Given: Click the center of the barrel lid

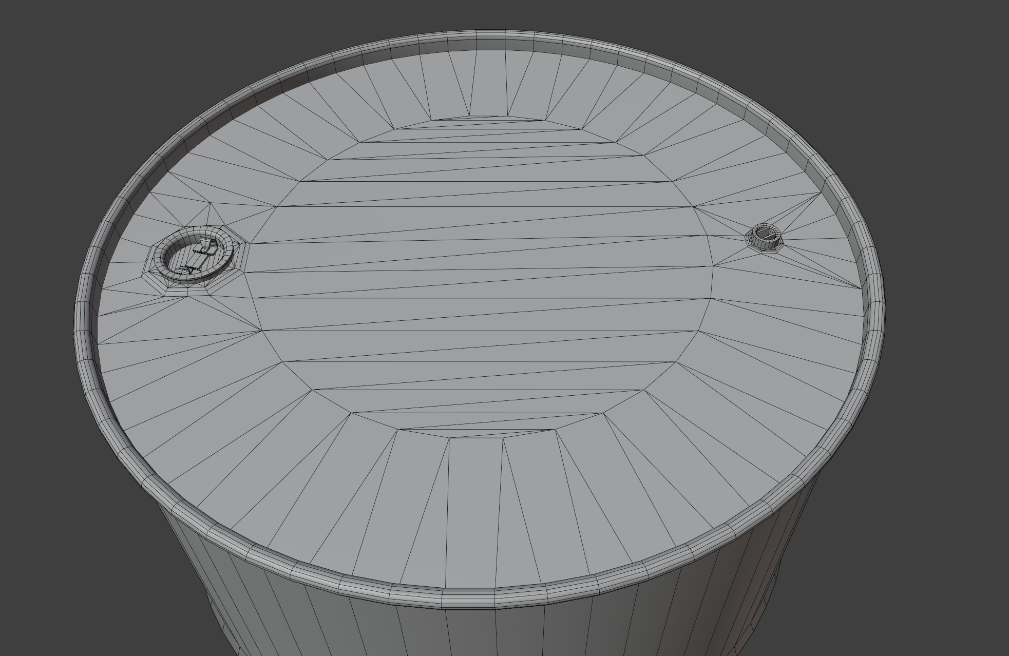Looking at the screenshot, I should [483, 277].
